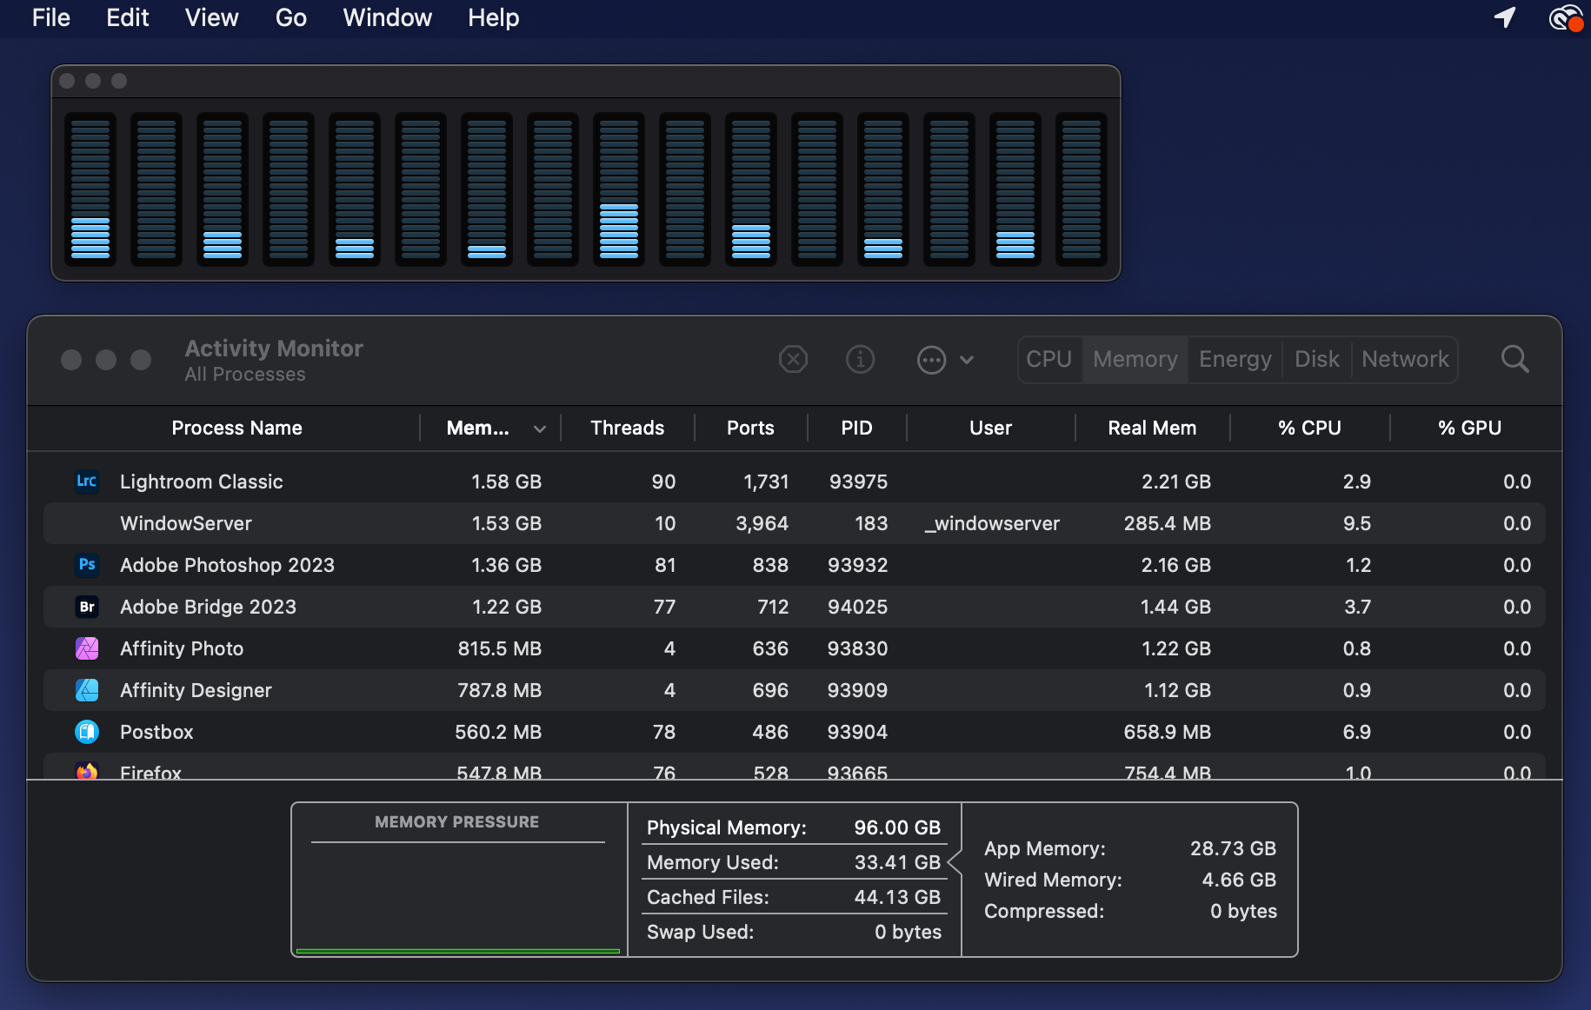Switch to the Disk tab
The image size is (1591, 1010).
[x=1316, y=359]
